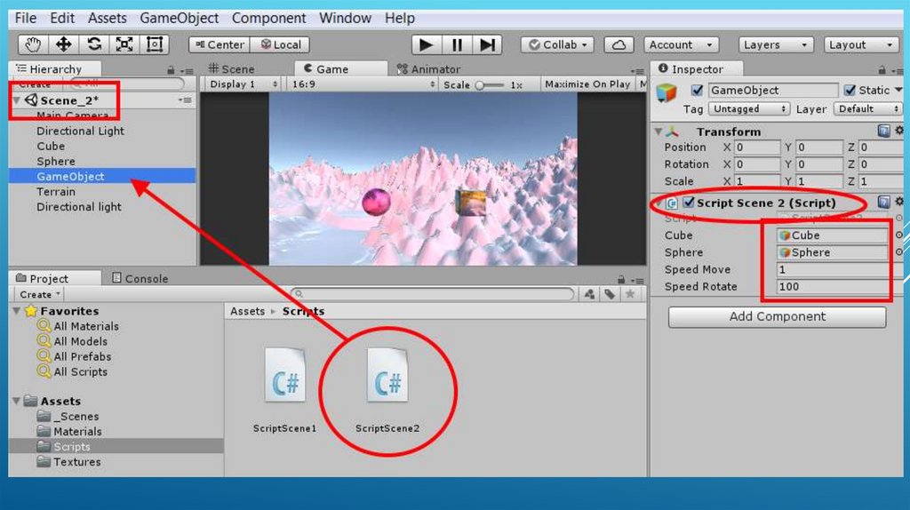Open Window menu
This screenshot has width=910, height=510.
coord(346,18)
